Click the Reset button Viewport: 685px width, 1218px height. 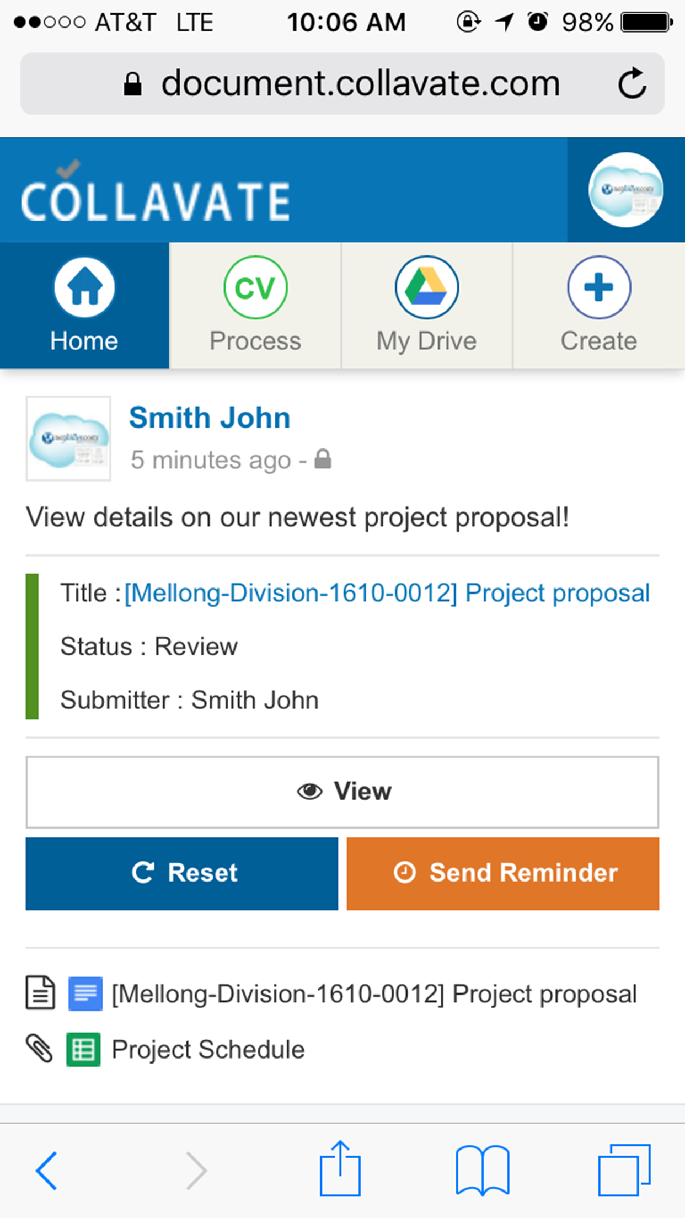tap(181, 873)
